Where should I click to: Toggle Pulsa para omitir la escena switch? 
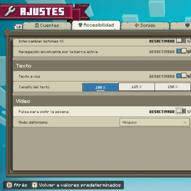181,111
